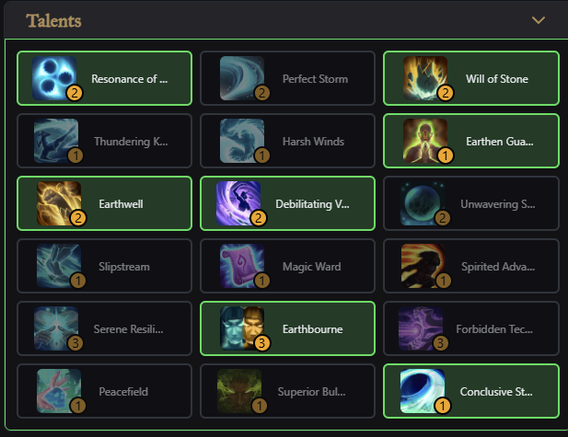
Task: Click the Earthwell talent icon
Action: 58,202
